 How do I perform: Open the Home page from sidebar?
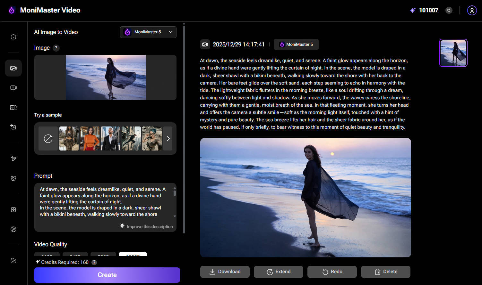(13, 37)
